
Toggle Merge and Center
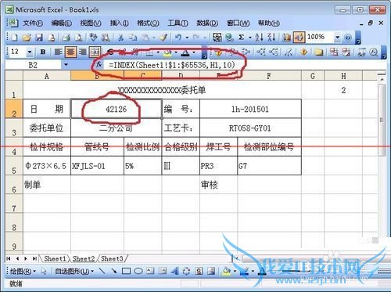coord(95,52)
